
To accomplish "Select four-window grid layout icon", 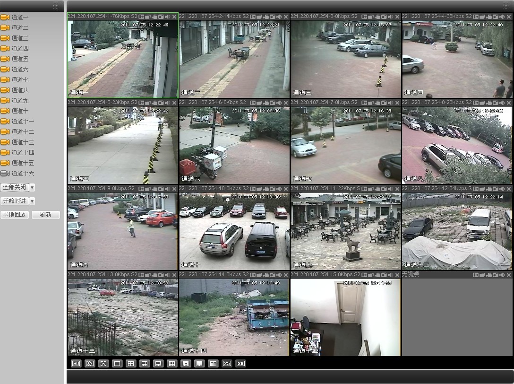I will 131,364.
